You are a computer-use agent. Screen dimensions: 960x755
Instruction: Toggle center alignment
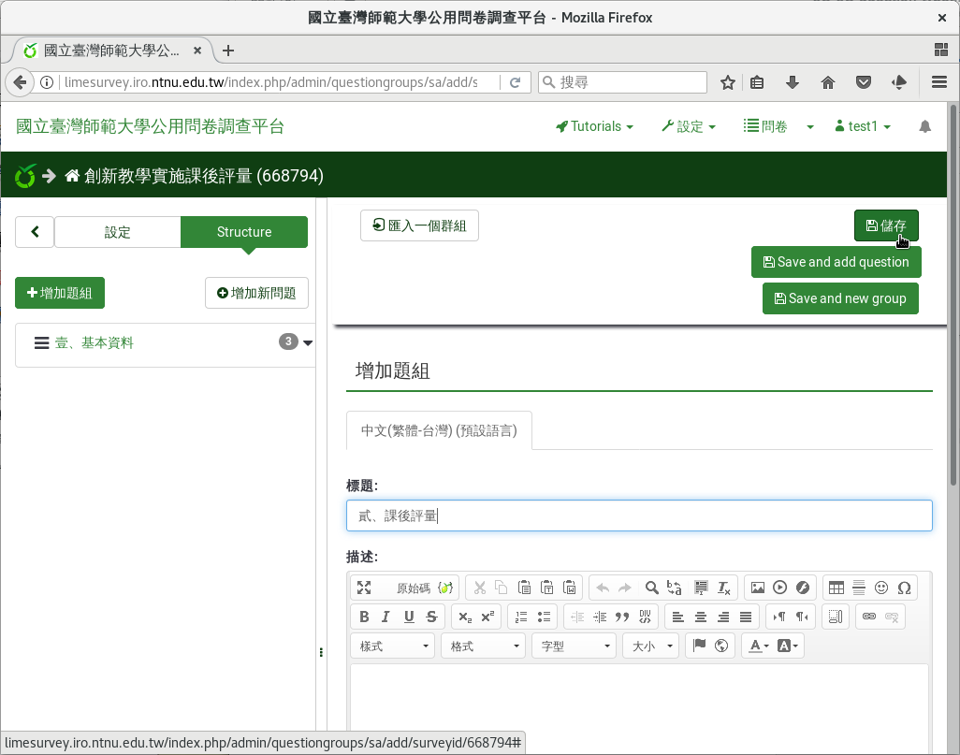(x=701, y=617)
